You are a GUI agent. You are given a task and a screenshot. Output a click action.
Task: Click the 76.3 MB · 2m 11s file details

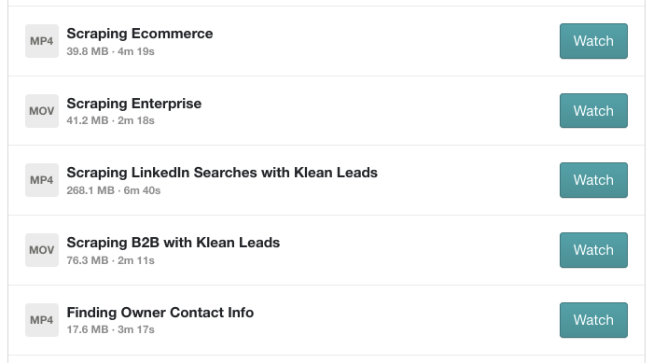click(110, 260)
